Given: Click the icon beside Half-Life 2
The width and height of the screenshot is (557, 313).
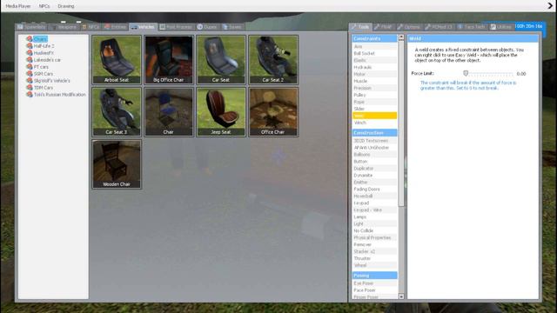Looking at the screenshot, I should pyautogui.click(x=30, y=46).
